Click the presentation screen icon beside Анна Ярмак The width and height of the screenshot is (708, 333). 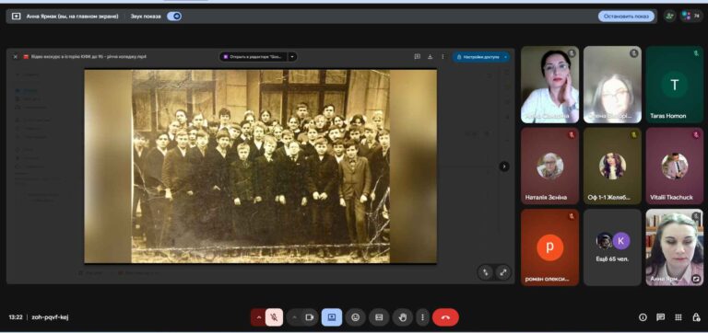pos(17,17)
